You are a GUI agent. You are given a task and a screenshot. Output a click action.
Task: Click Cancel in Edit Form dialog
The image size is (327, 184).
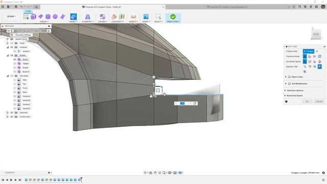[x=319, y=101]
